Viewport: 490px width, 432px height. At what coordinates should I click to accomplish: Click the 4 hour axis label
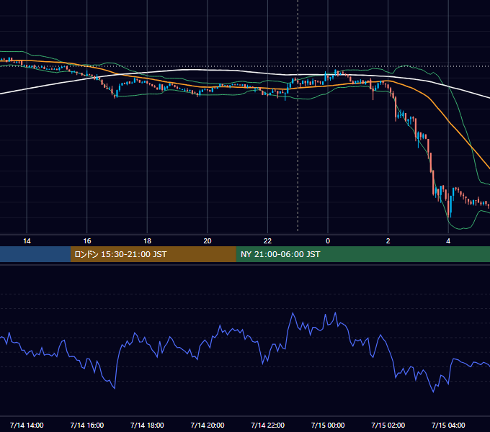[448, 241]
